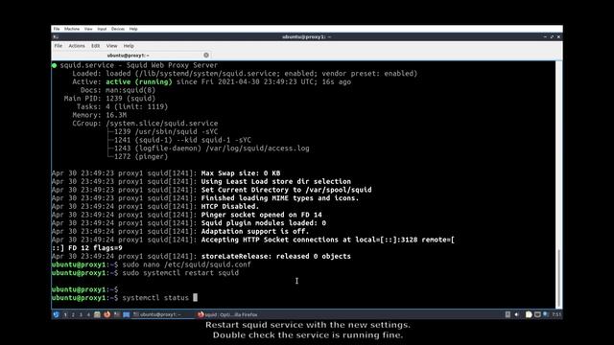Select the ubuntu@proxy1 terminal tab

coord(128,56)
